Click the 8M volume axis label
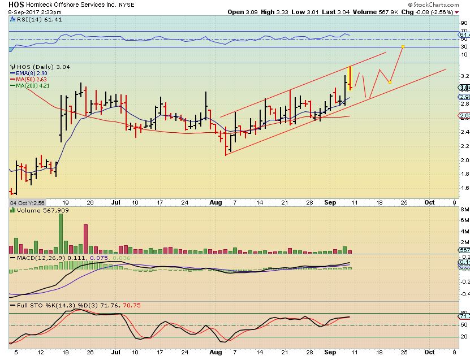Image resolution: width=470 pixels, height=356 pixels. click(x=464, y=209)
